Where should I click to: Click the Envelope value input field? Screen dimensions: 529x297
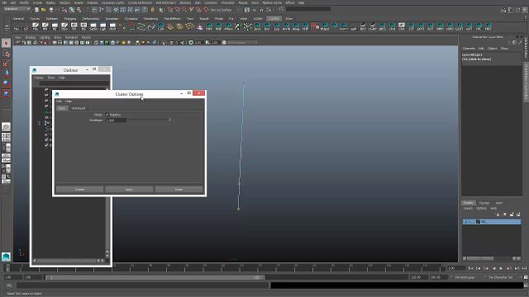[116, 120]
